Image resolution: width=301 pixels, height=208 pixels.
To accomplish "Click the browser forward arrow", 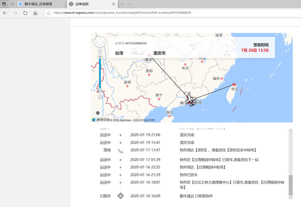I will tap(15, 13).
